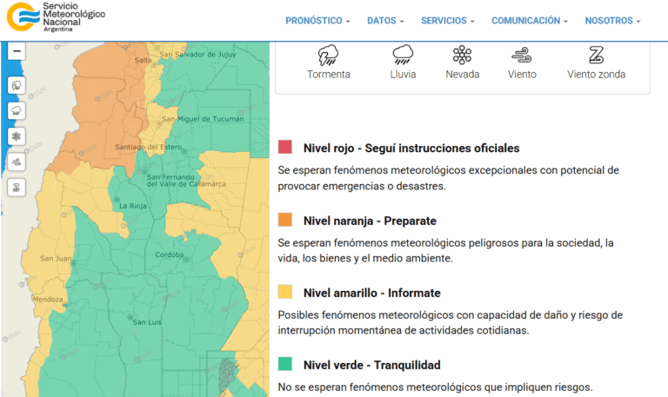This screenshot has height=397, width=668.
Task: Toggle rain layer button on map sidebar
Action: pos(17,111)
